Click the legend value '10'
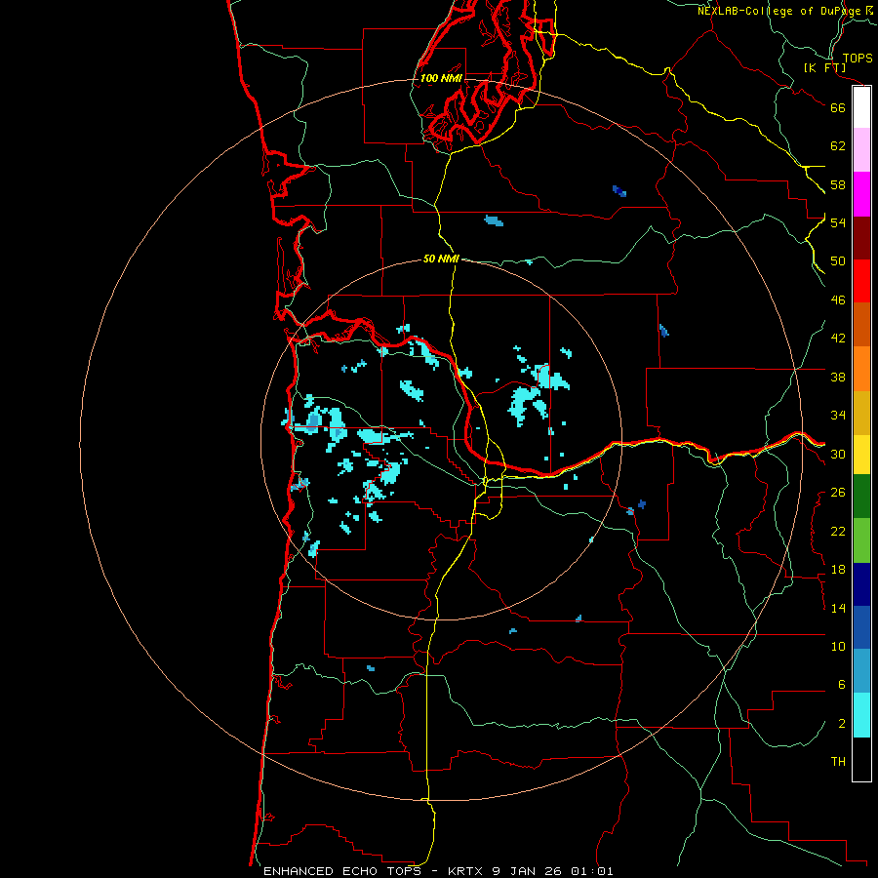 (x=838, y=646)
